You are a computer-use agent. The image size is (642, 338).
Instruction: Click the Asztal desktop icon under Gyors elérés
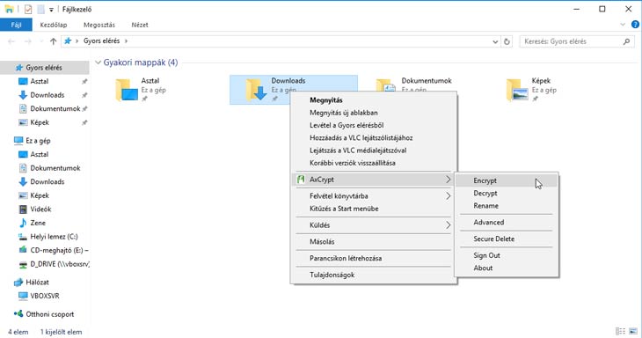[23, 81]
